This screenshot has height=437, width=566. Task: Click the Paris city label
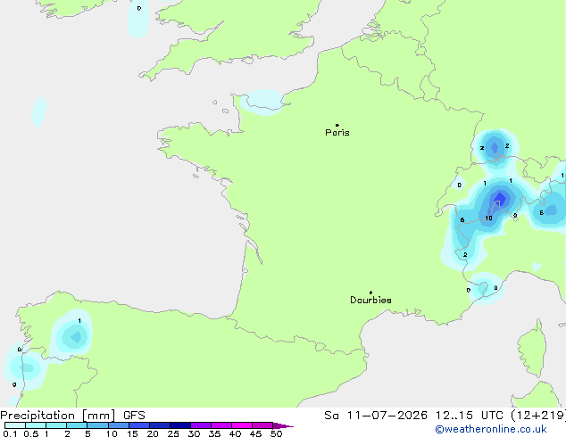pyautogui.click(x=337, y=132)
